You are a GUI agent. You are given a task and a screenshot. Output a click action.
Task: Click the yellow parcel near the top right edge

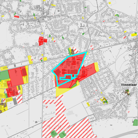coord(134,34)
